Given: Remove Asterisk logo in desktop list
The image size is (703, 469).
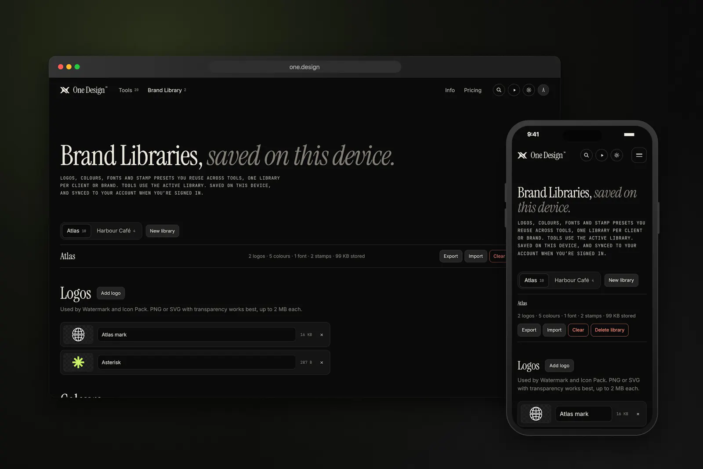Looking at the screenshot, I should [322, 363].
